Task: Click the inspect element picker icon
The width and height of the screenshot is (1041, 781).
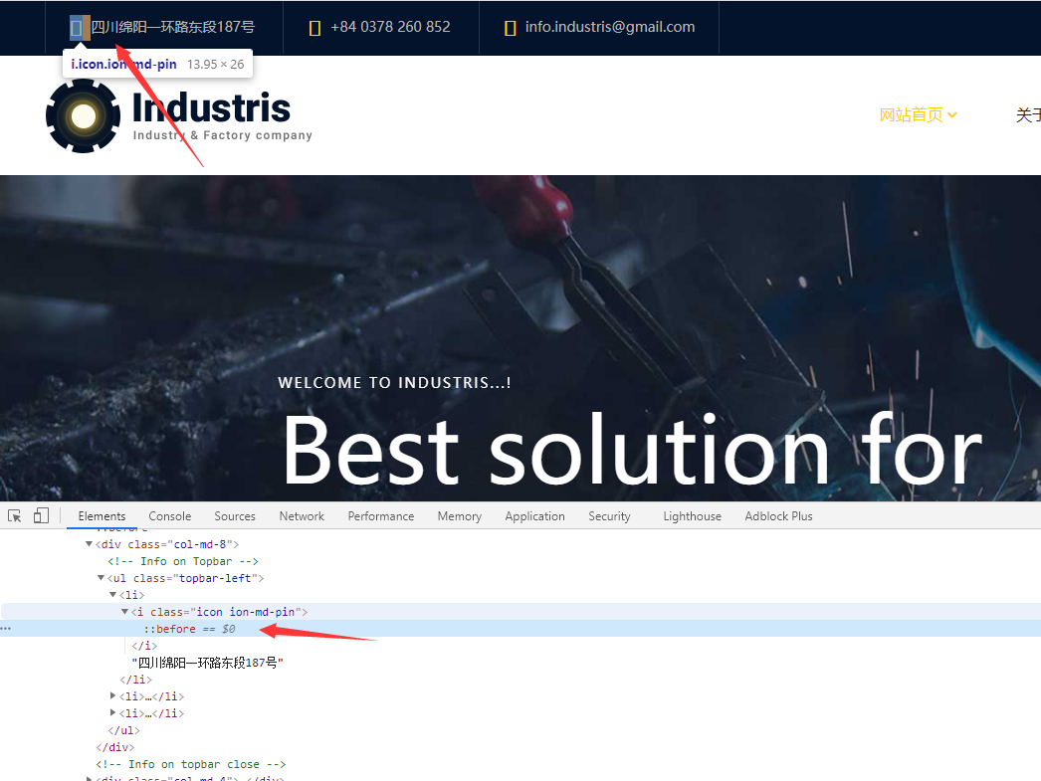Action: 15,515
